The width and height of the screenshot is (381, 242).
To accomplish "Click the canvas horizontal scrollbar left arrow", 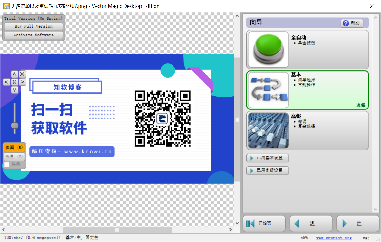I will pyautogui.click(x=3, y=230).
